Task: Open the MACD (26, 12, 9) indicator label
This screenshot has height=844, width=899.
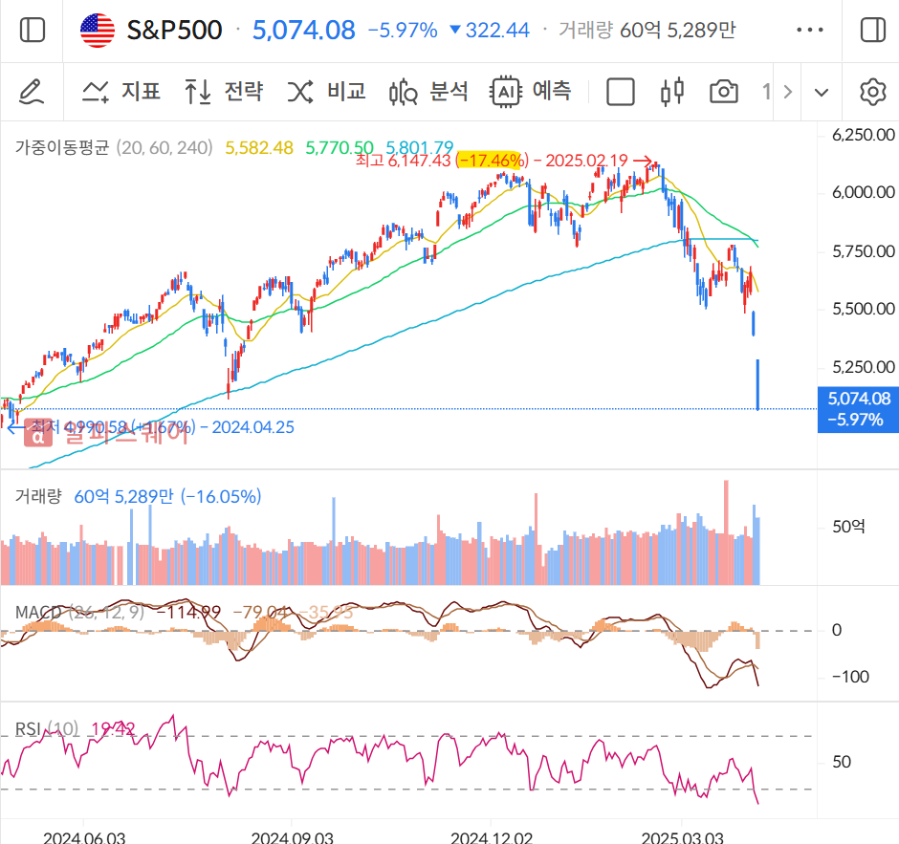Action: tap(79, 613)
